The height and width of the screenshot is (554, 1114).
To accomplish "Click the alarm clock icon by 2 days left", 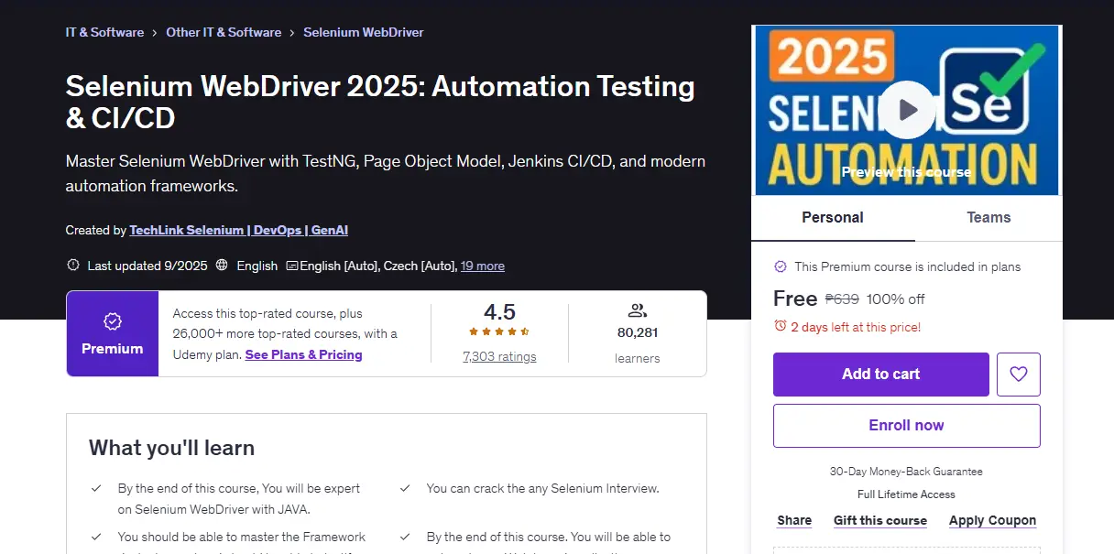I will [x=781, y=326].
